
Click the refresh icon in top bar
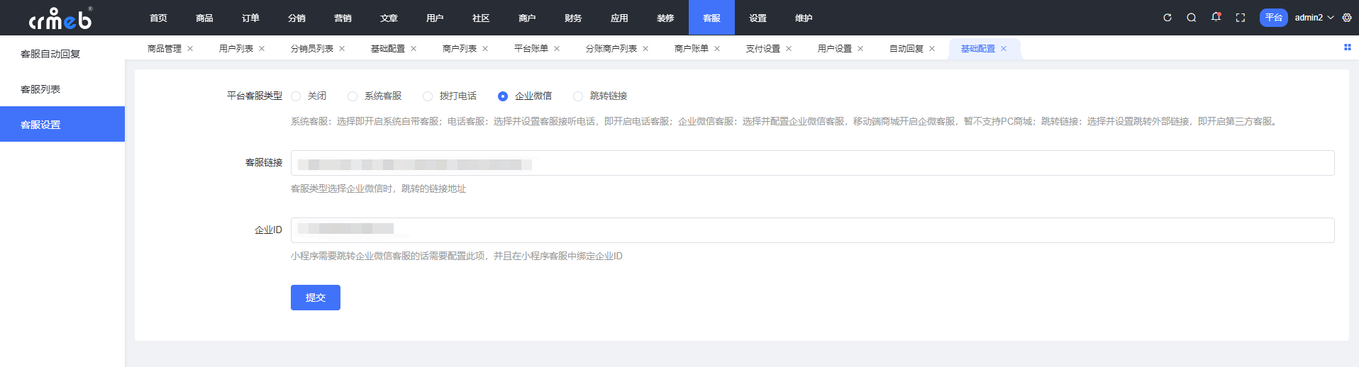[x=1167, y=18]
